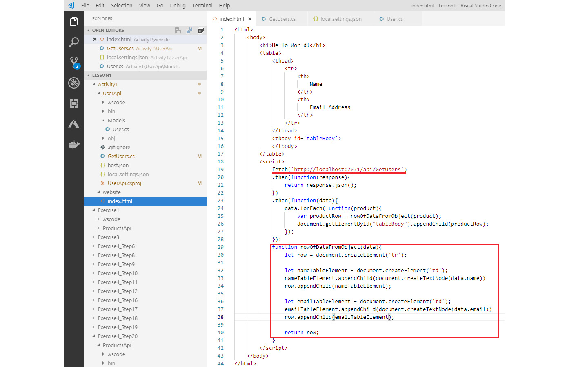Open the Terminal menu
569x367 pixels.
pos(202,5)
